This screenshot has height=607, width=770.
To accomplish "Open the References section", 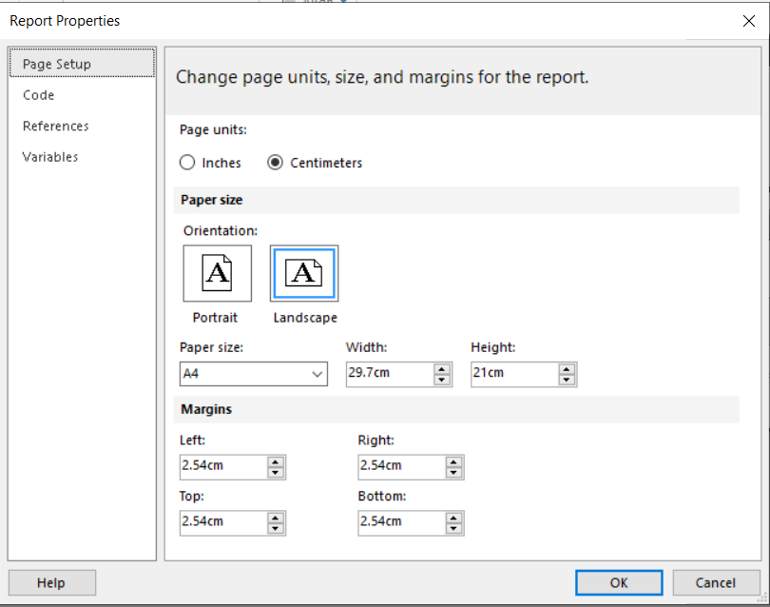I will 55,126.
